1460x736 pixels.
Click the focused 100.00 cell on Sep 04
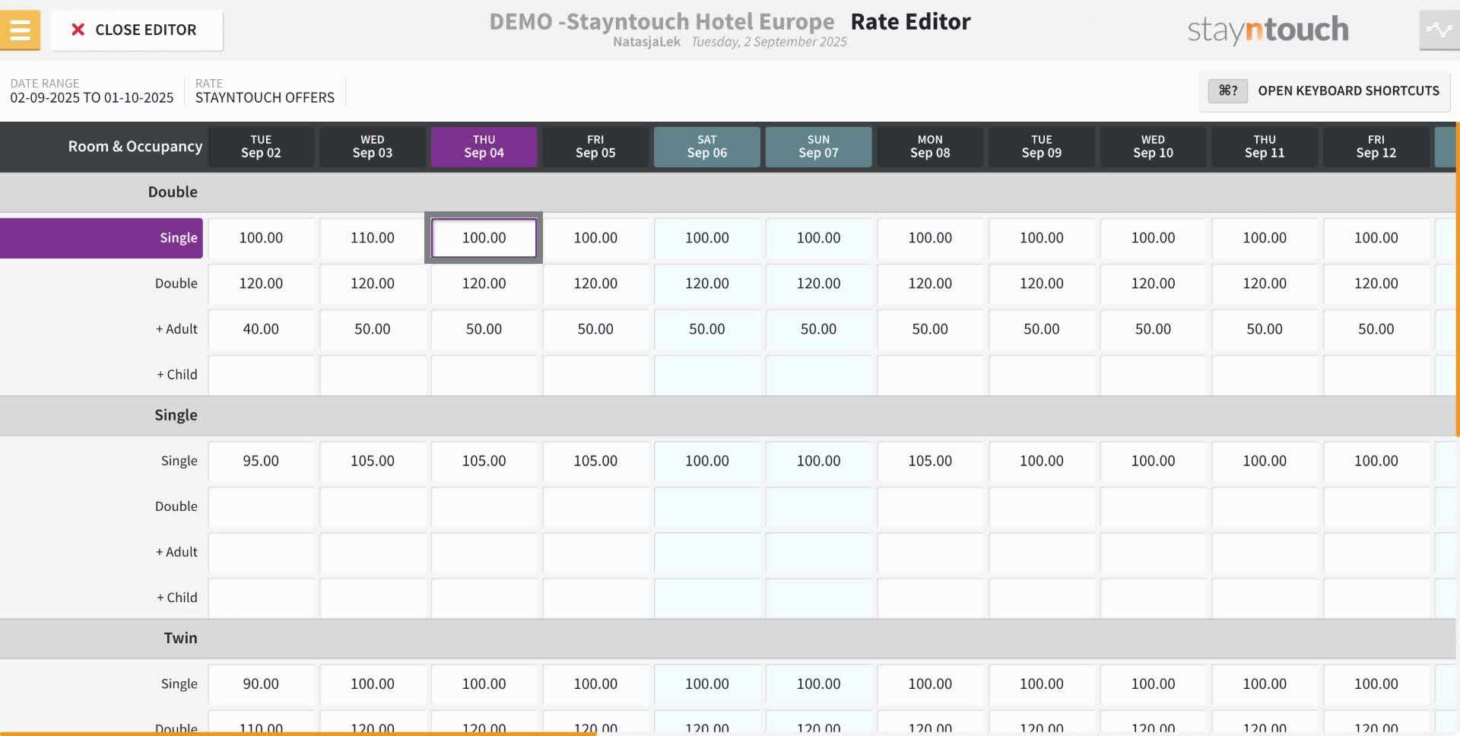coord(484,238)
